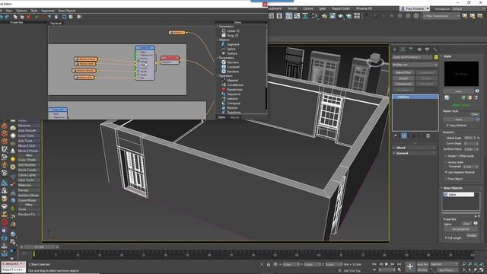Click the Loop Tools button
Viewport: 487px width, 274px height.
pyautogui.click(x=29, y=135)
